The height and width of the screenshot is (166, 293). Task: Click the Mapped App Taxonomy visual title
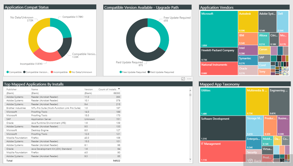pyautogui.click(x=220, y=84)
